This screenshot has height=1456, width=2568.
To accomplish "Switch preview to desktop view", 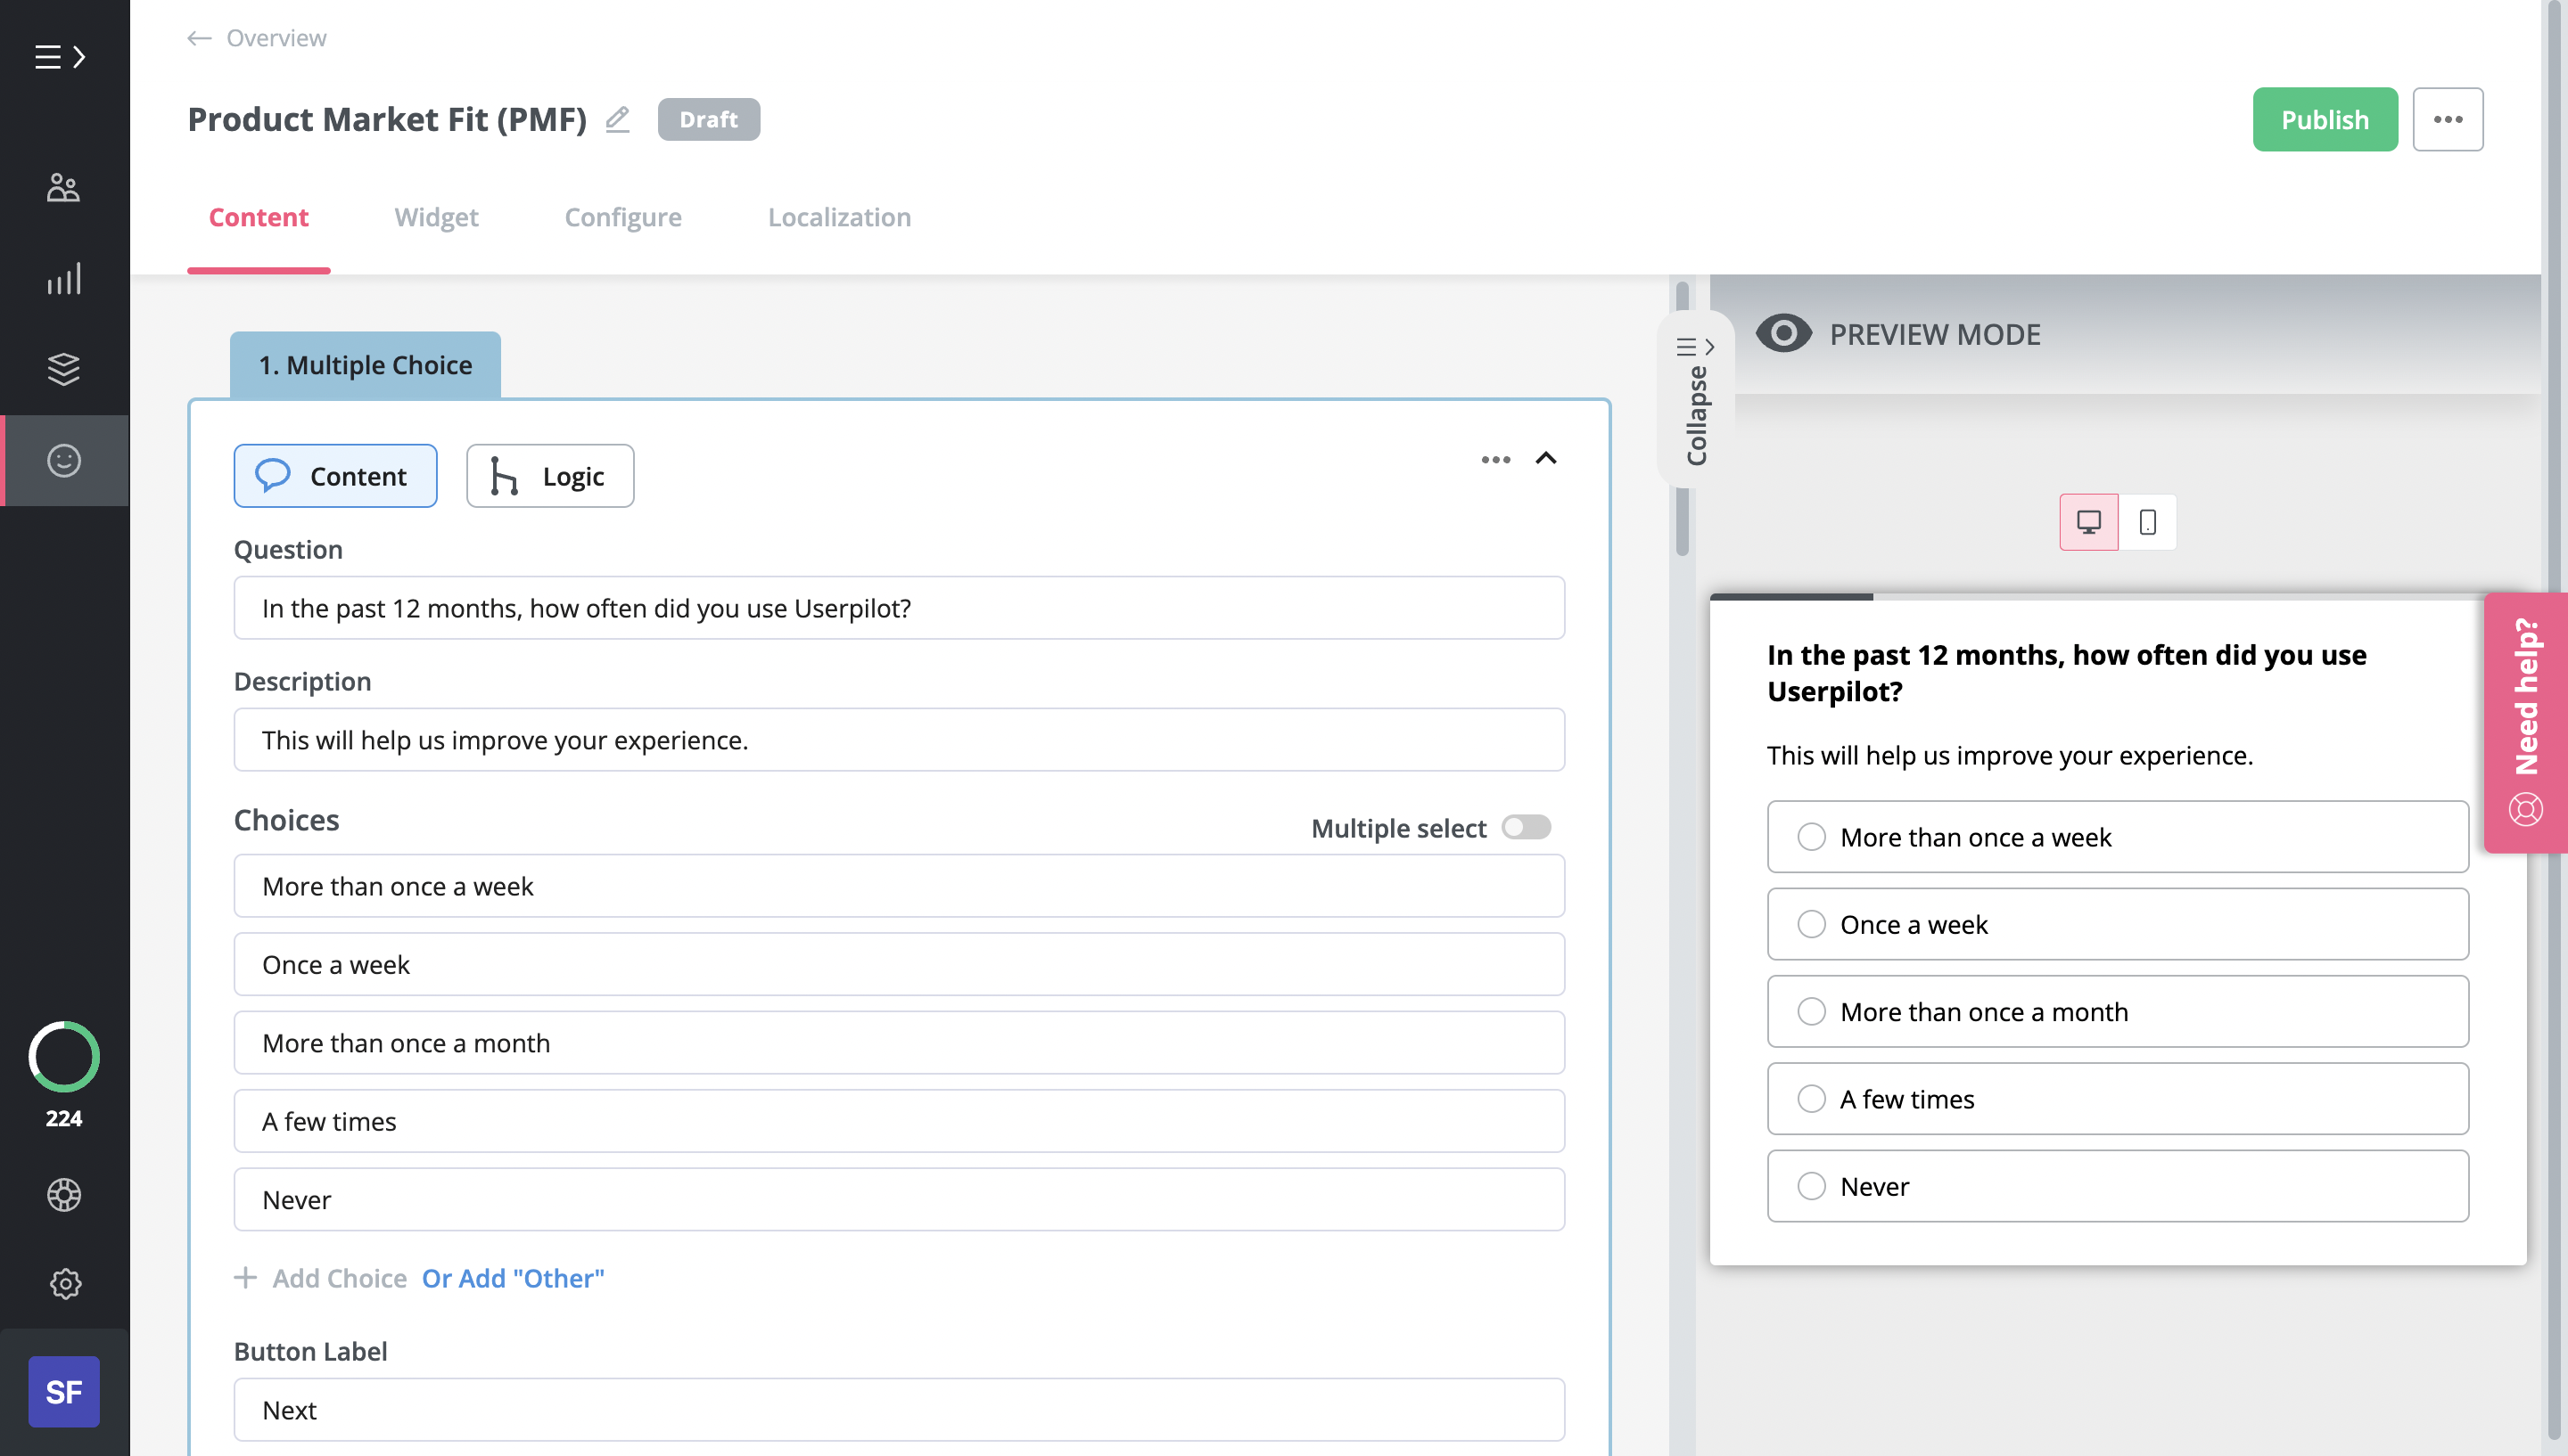I will click(2087, 521).
